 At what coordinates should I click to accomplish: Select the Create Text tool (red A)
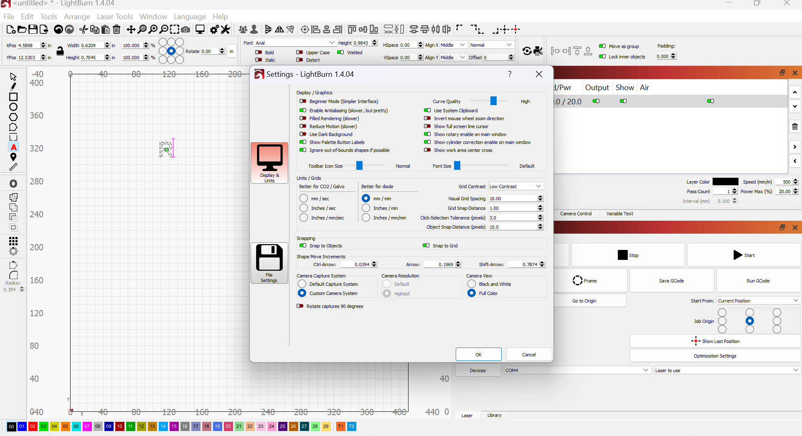(13, 147)
